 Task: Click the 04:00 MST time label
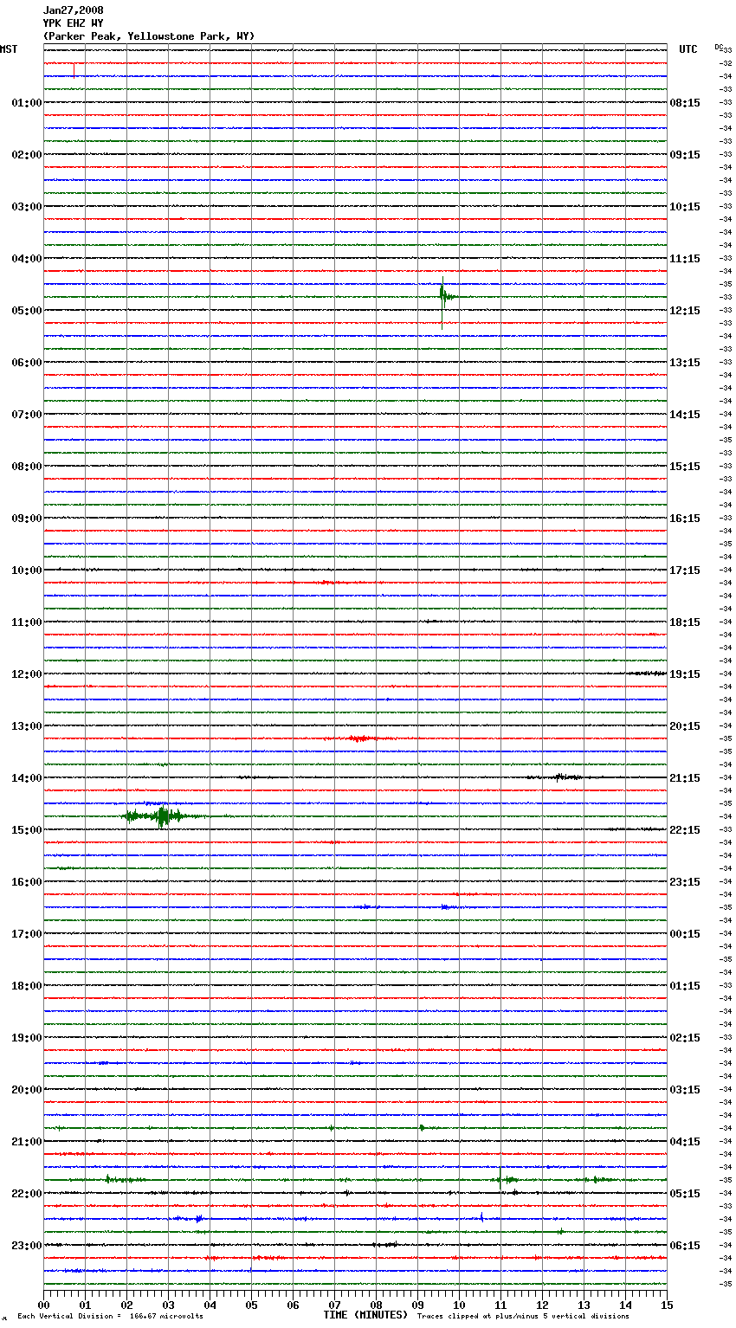click(x=27, y=259)
